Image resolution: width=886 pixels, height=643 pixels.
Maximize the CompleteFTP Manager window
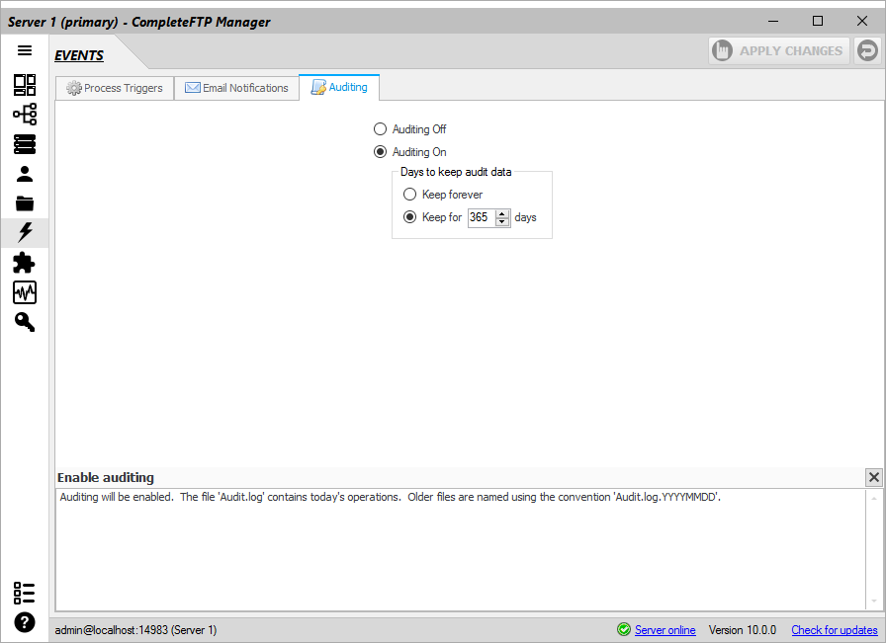(x=817, y=21)
